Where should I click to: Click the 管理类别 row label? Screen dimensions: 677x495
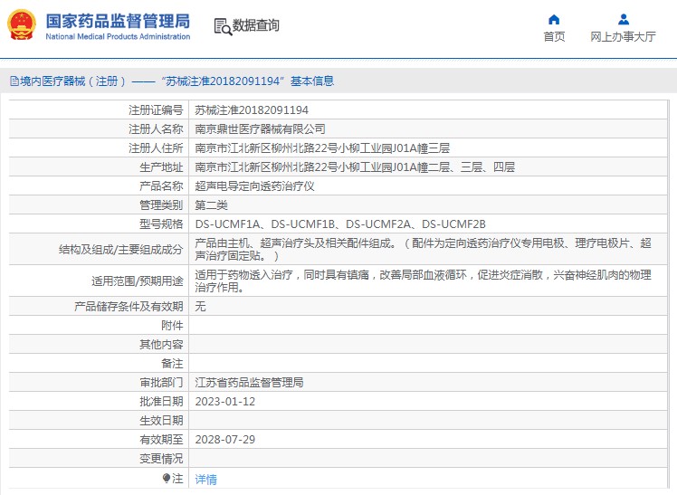point(161,205)
